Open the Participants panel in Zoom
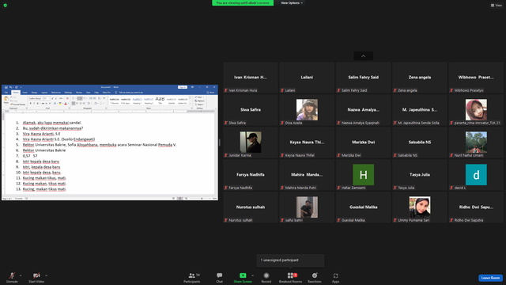This screenshot has width=506, height=285. click(x=191, y=277)
